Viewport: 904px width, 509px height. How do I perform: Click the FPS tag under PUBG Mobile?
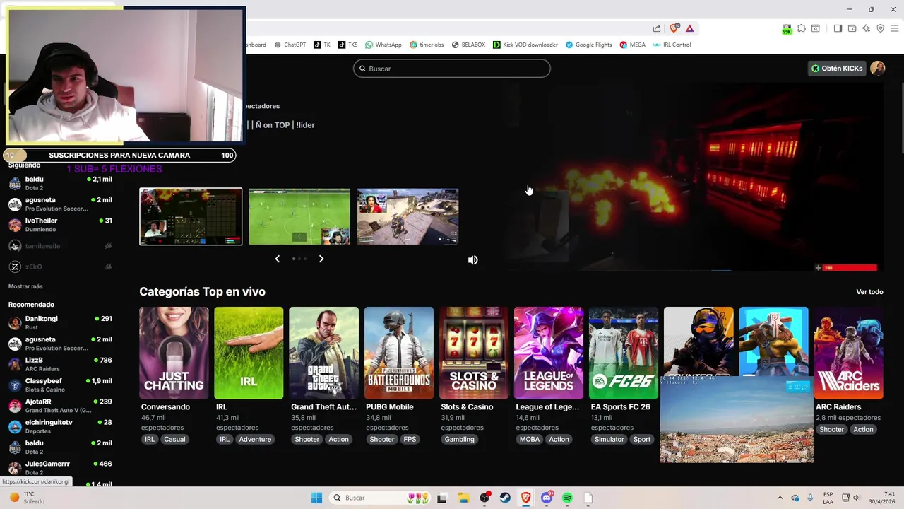click(410, 439)
